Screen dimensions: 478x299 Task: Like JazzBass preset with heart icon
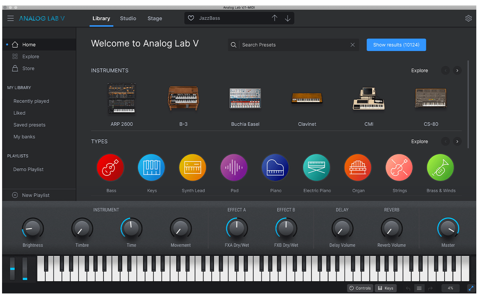(191, 18)
